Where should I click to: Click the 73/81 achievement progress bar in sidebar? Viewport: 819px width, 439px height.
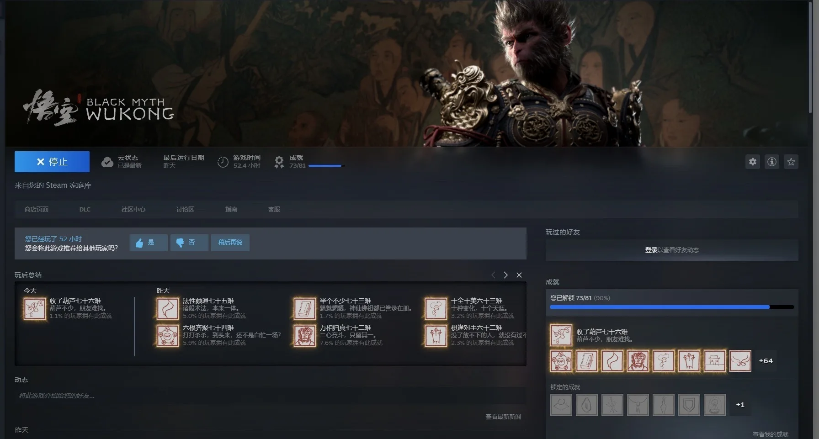coord(672,307)
